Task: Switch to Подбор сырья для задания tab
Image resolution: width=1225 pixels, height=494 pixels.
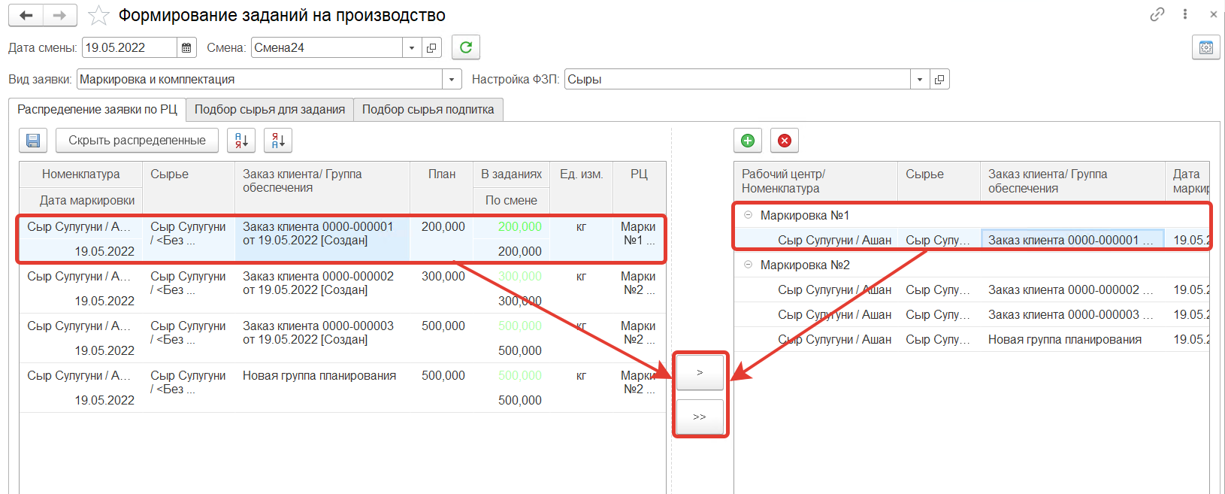Action: pyautogui.click(x=269, y=110)
